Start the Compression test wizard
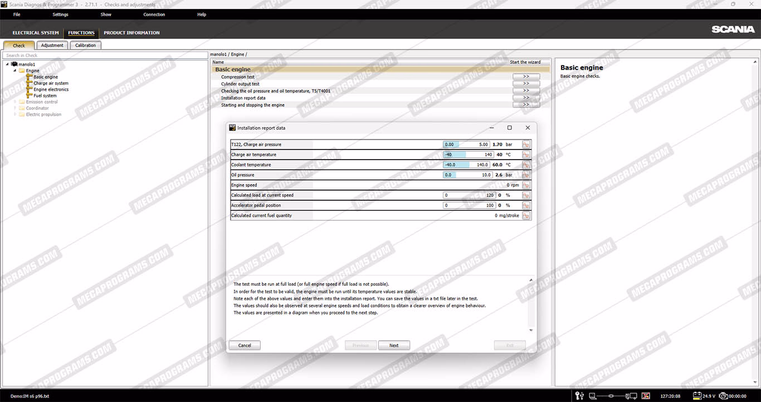Screen dimensions: 761x402 (526, 77)
